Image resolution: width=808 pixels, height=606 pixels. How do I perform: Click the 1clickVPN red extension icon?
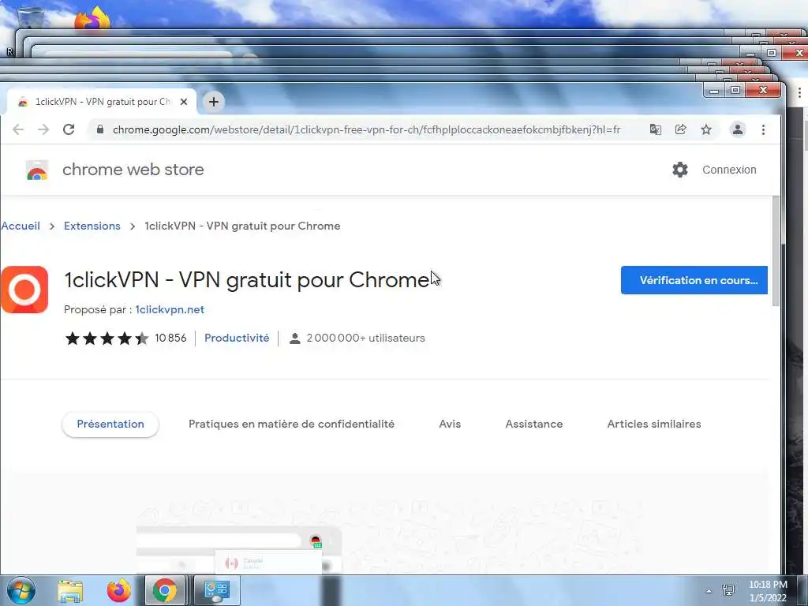24,289
